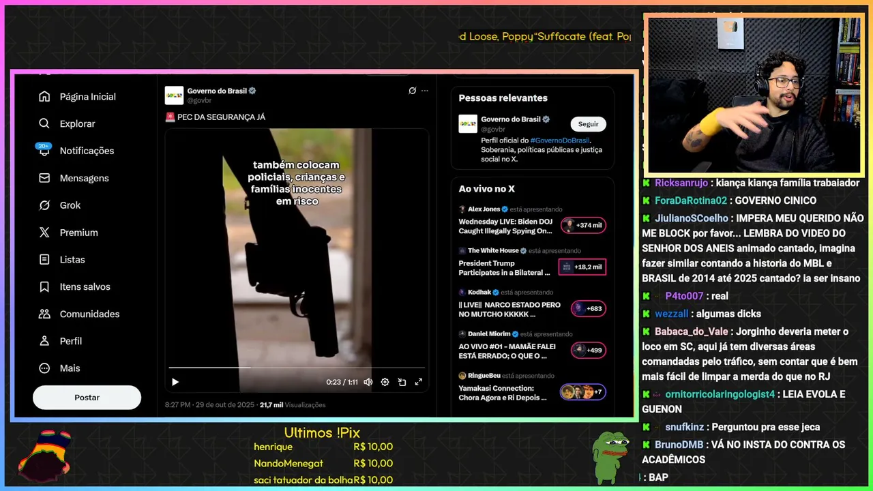Mute the video volume icon
This screenshot has height=491, width=873.
pyautogui.click(x=368, y=382)
